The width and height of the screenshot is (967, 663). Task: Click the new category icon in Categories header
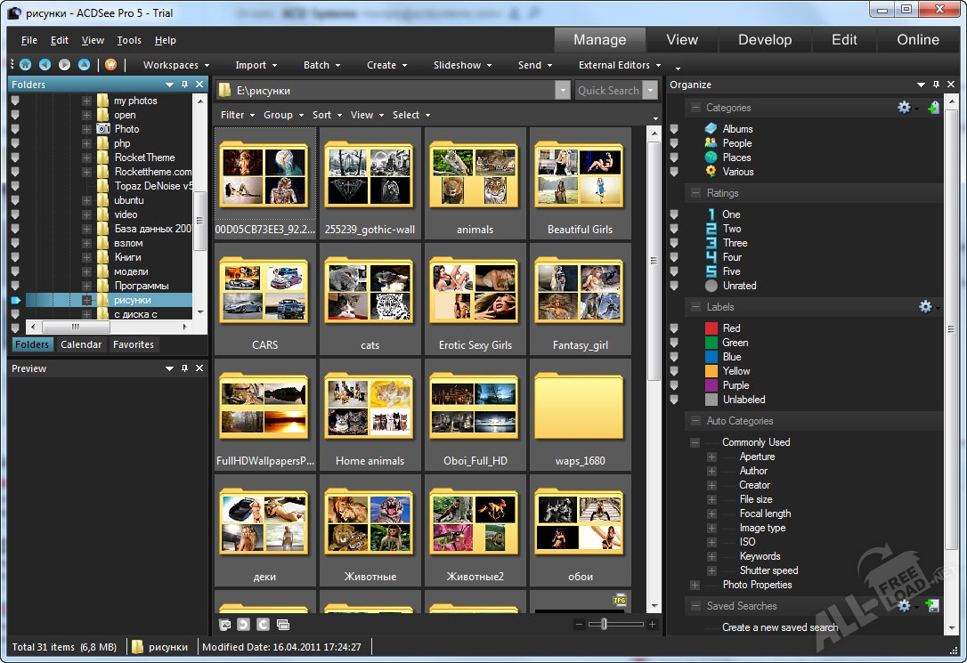click(932, 108)
